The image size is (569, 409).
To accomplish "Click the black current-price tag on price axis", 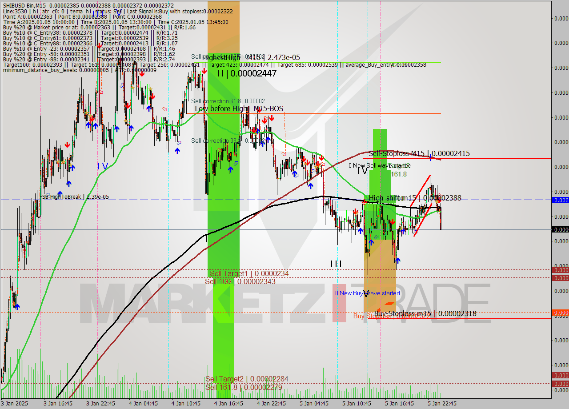I will pos(560,229).
